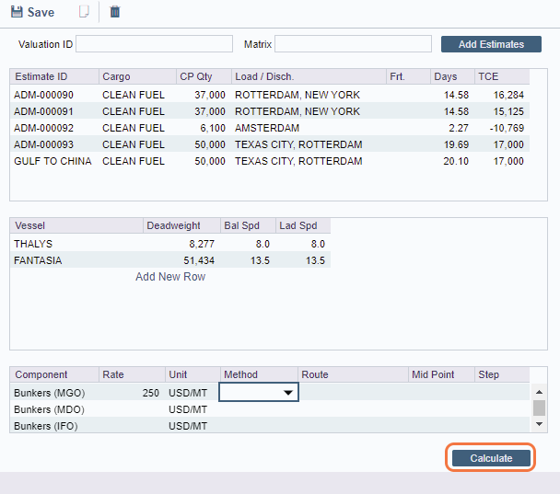
Task: Click the components scrollbar down arrow
Action: click(540, 424)
